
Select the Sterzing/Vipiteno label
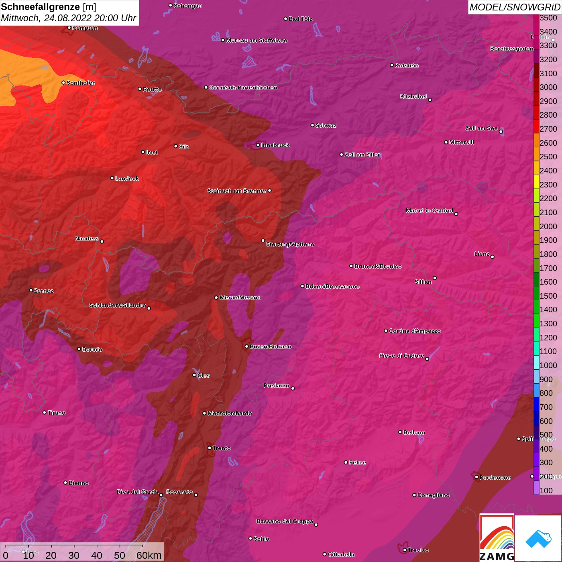pos(290,244)
